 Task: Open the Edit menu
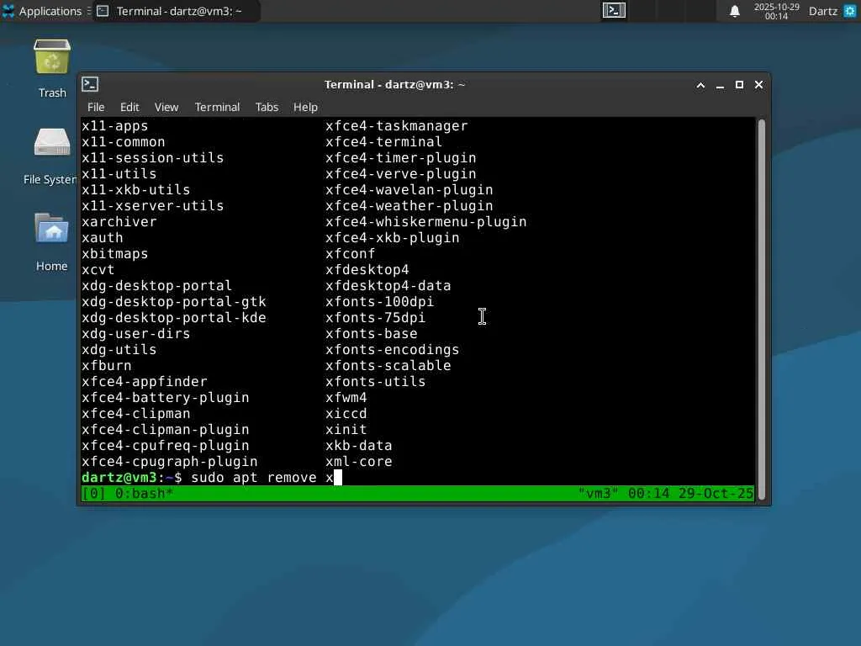coord(129,107)
